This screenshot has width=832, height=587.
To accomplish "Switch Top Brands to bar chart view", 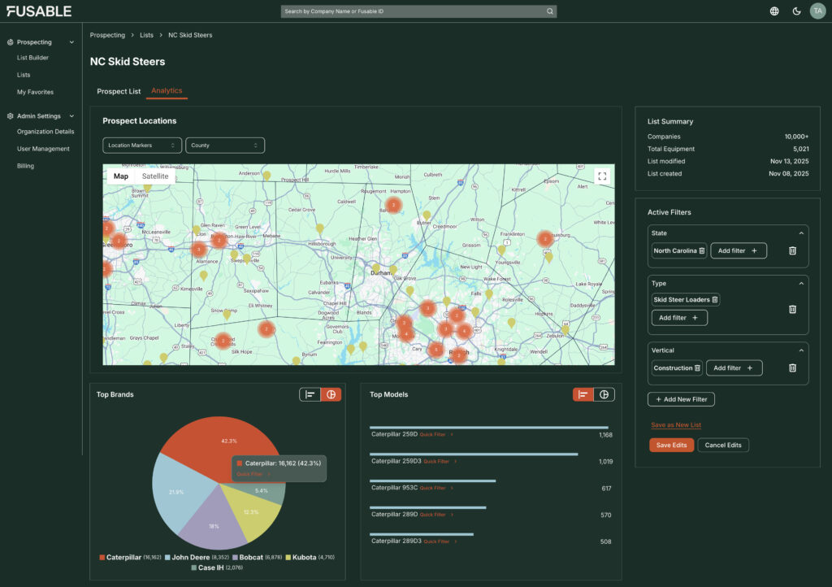I will click(310, 394).
